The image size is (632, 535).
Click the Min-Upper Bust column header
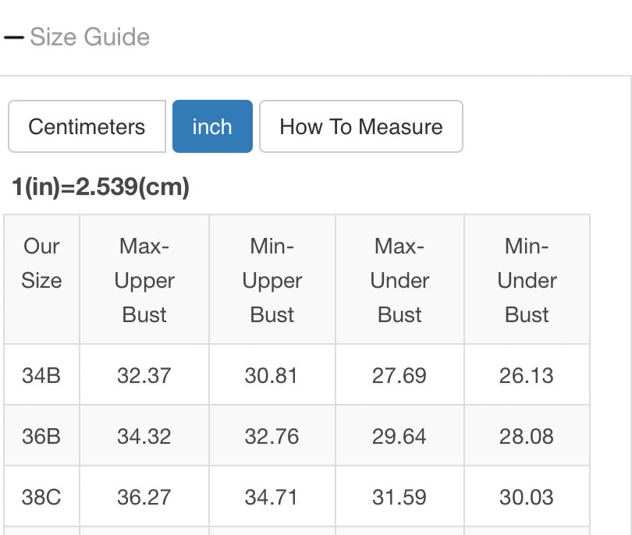[272, 280]
